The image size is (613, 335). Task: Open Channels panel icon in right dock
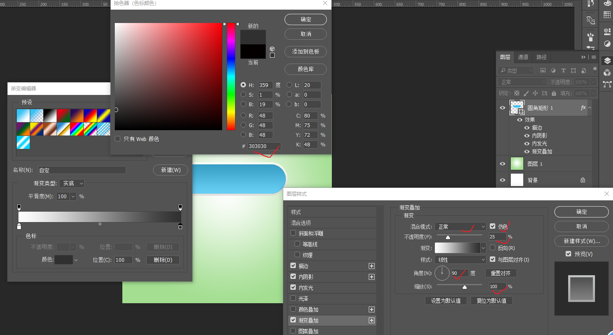607,72
